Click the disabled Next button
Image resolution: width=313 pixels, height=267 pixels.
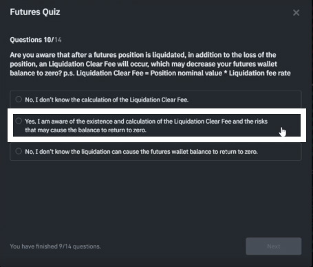point(274,246)
